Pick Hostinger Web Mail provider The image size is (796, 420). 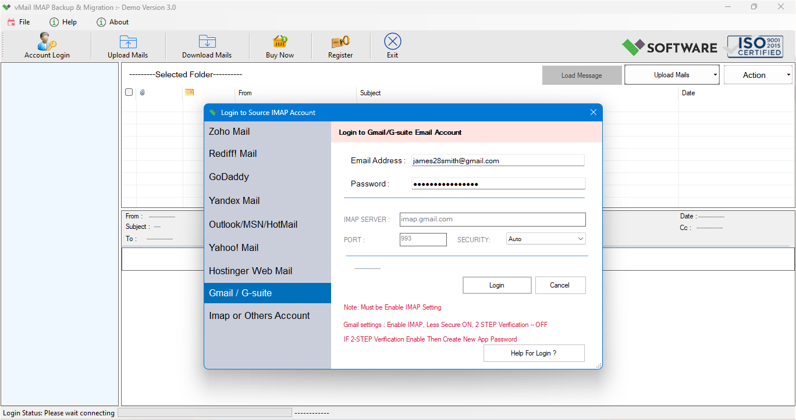click(267, 271)
